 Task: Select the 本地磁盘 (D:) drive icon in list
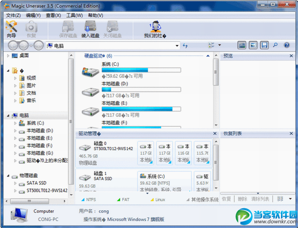pos(90,92)
